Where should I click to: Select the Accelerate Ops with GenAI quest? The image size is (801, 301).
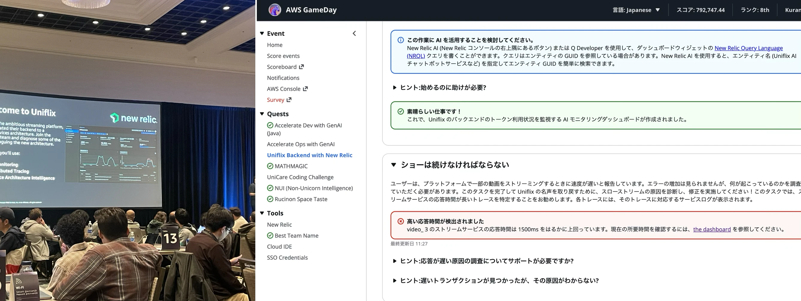pos(301,144)
